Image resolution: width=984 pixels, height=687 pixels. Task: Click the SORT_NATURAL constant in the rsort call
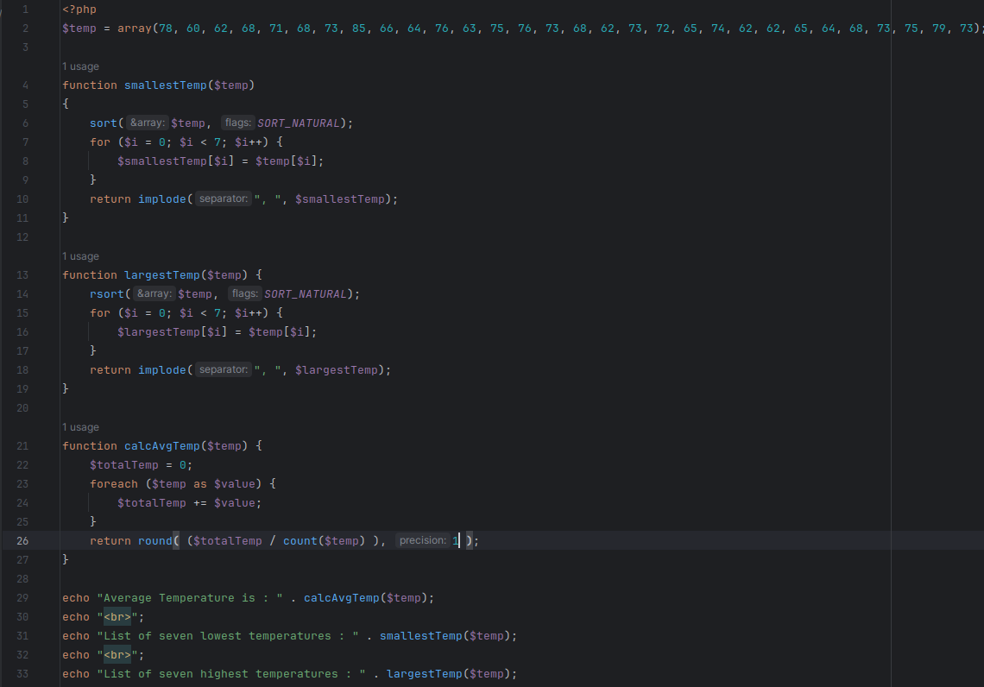point(305,294)
